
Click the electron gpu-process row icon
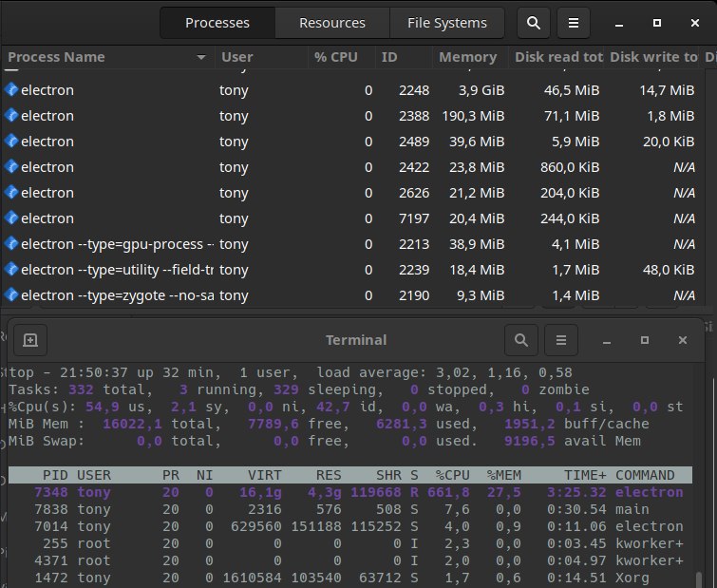pos(11,244)
